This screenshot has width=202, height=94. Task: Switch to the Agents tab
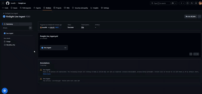point(37,8)
